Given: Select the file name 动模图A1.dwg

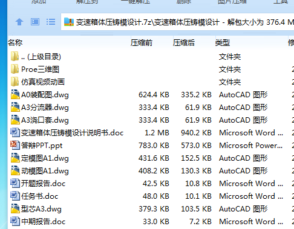Looking at the screenshot, I should 45,171.
